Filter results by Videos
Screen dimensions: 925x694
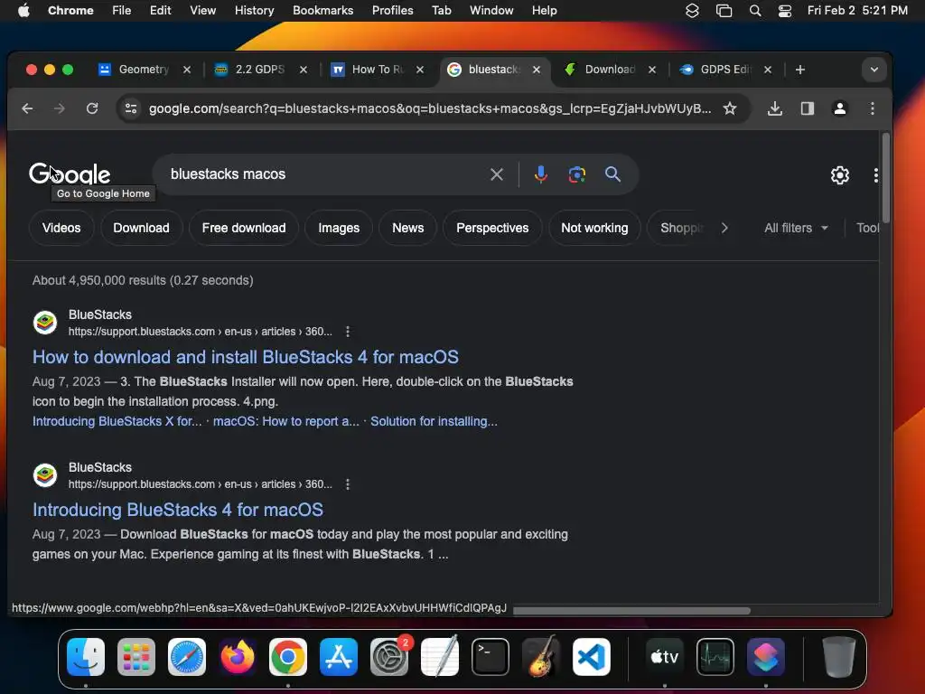(61, 228)
